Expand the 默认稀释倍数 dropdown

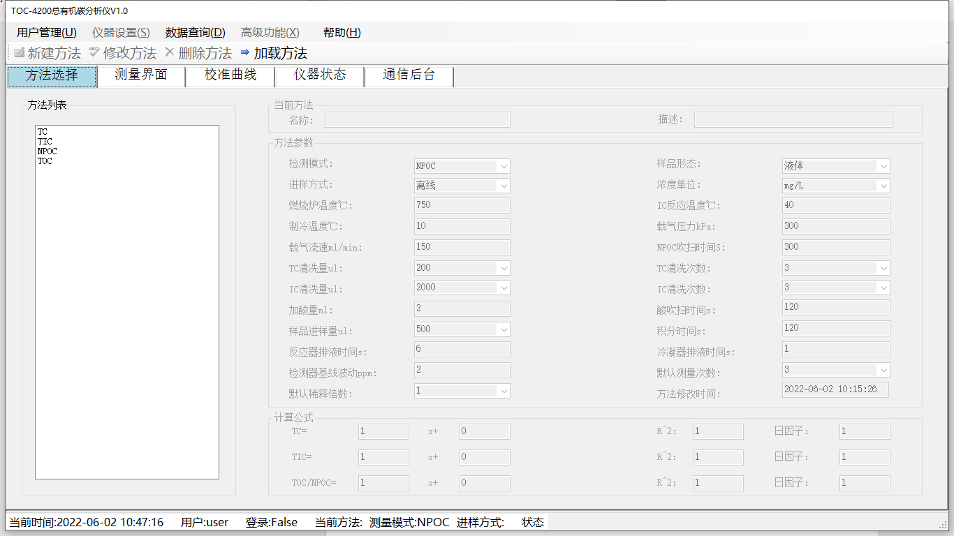(504, 391)
